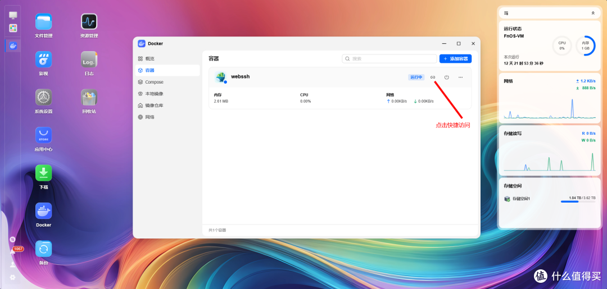Open notifications bell with 1067 badge
Image resolution: width=607 pixels, height=289 pixels.
[x=14, y=251]
